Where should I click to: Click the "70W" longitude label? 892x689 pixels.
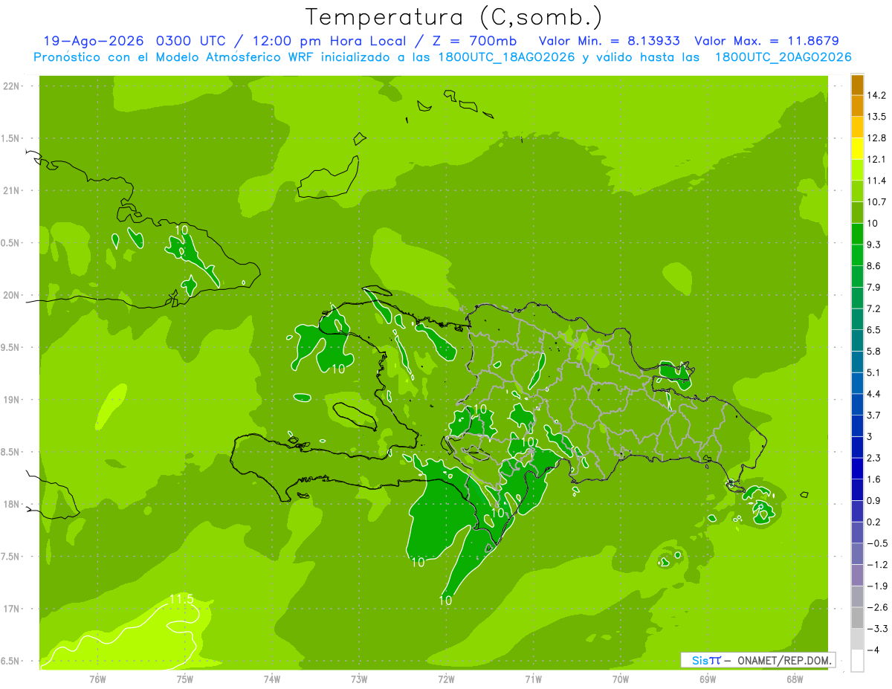click(x=621, y=679)
